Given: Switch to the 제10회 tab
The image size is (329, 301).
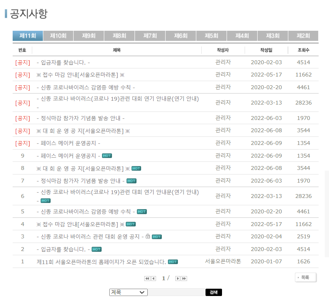Looking at the screenshot, I should 58,35.
